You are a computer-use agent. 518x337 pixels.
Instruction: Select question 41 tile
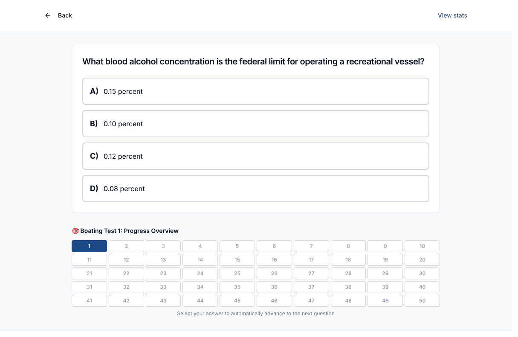(x=89, y=301)
